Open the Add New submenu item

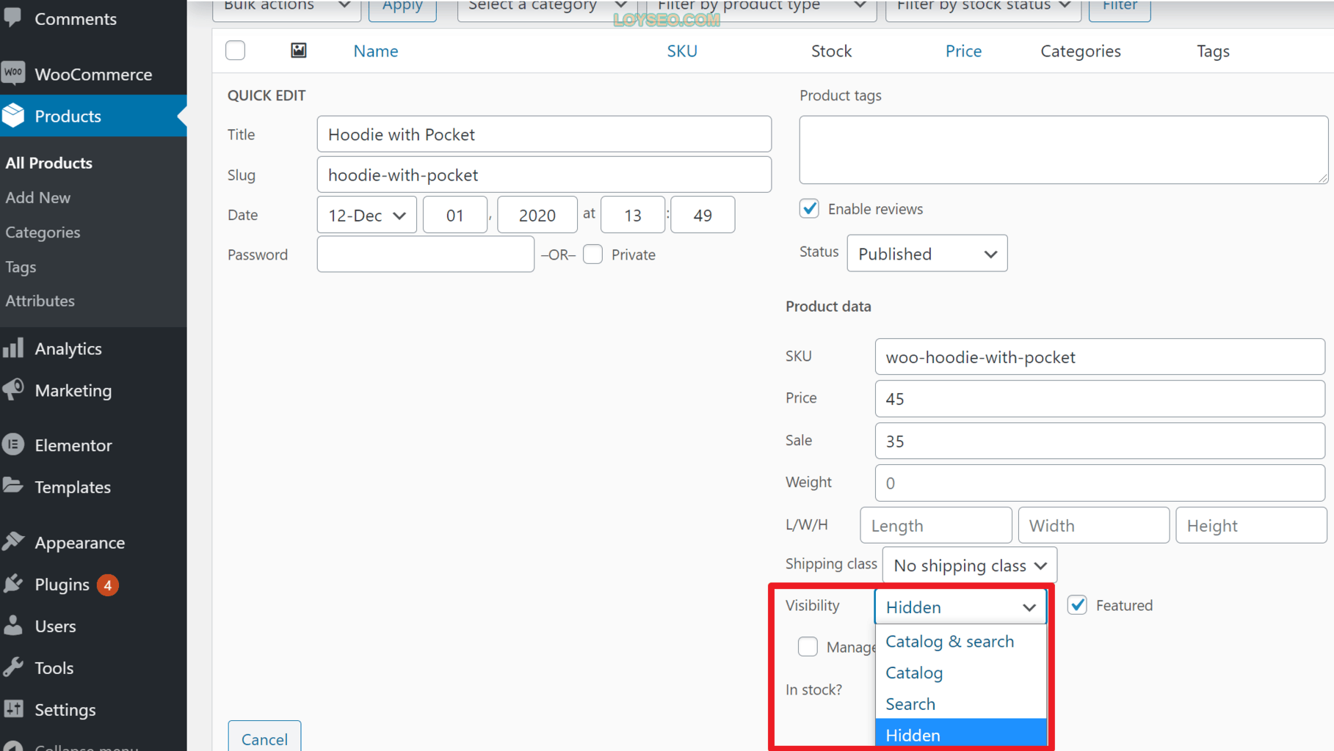[38, 197]
